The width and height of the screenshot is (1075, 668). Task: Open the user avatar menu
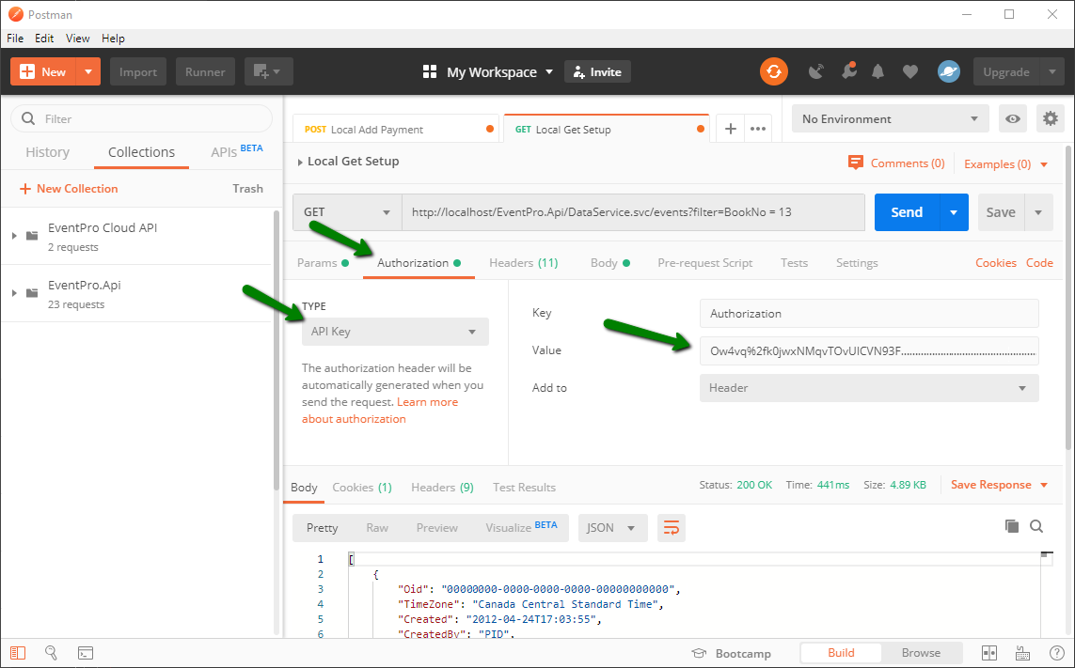(x=949, y=71)
